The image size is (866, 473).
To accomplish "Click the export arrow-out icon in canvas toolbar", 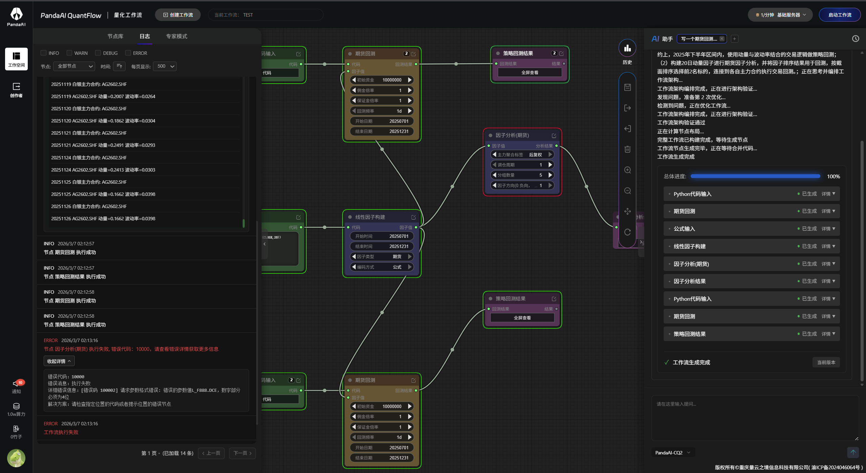I will (627, 108).
